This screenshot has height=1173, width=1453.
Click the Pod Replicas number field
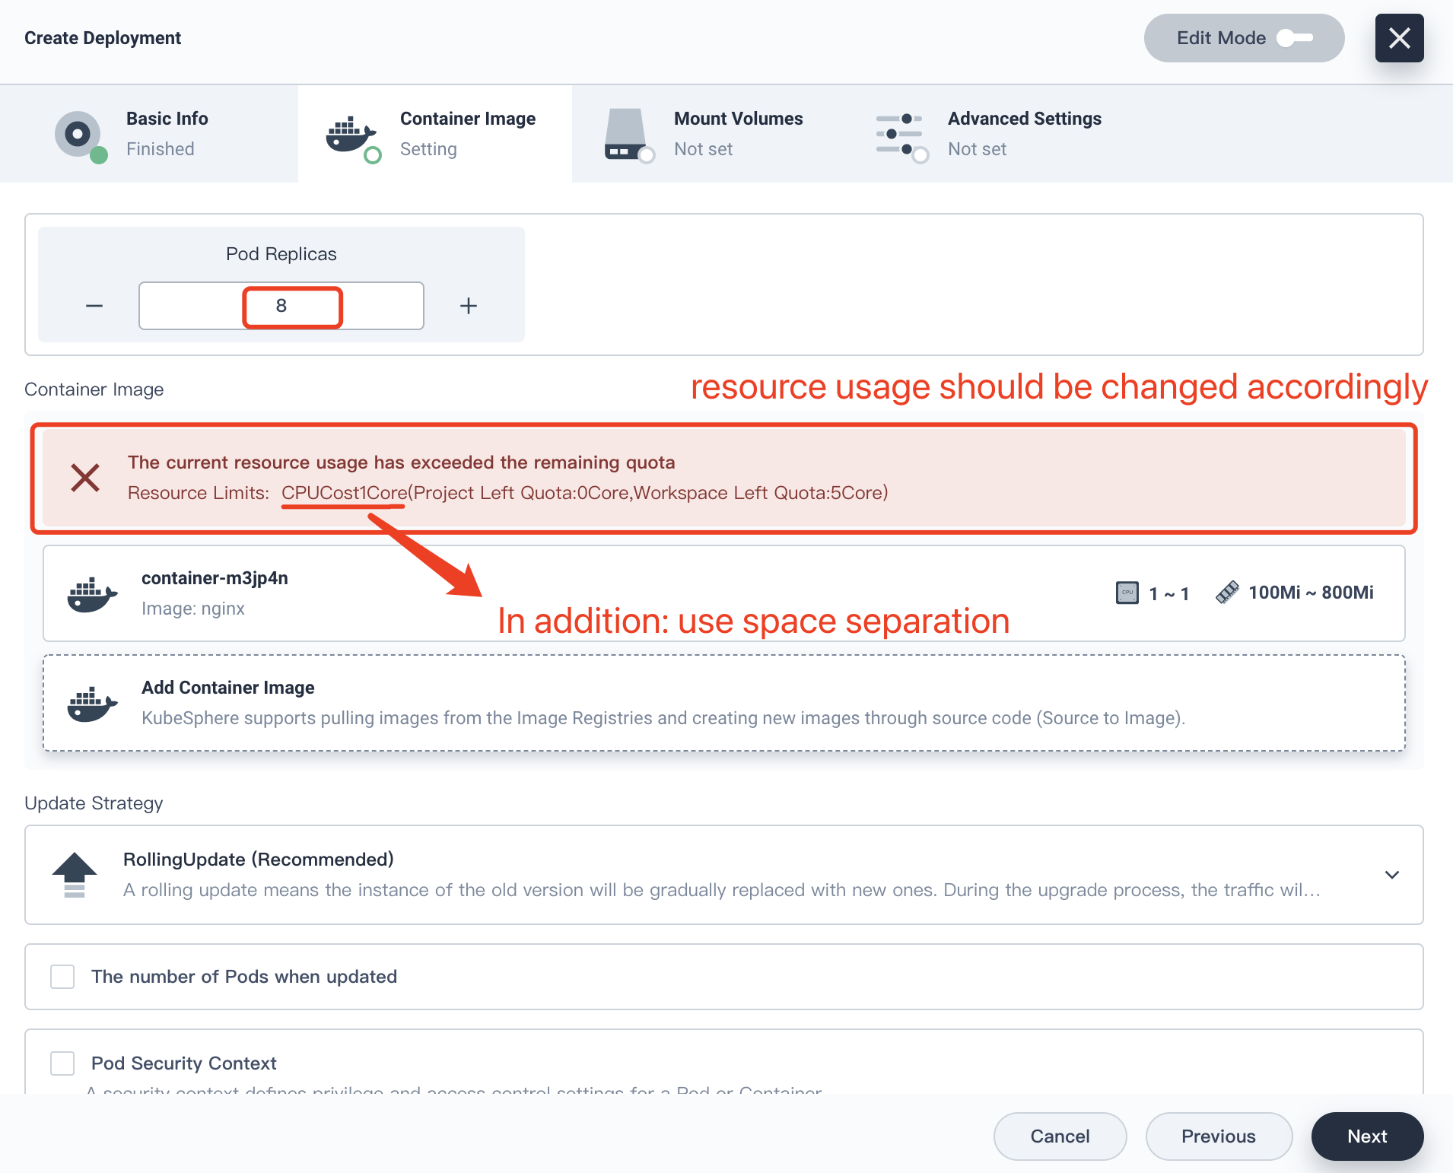coord(281,306)
